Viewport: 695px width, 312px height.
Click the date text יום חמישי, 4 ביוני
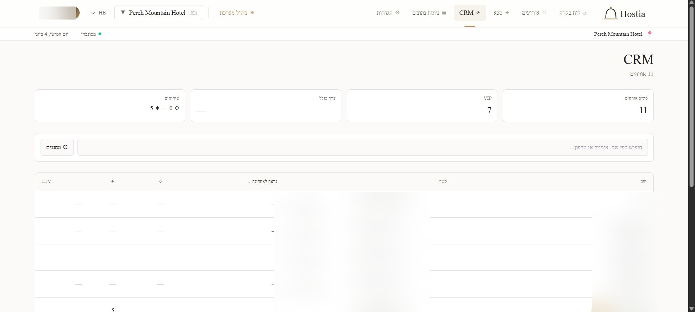51,34
